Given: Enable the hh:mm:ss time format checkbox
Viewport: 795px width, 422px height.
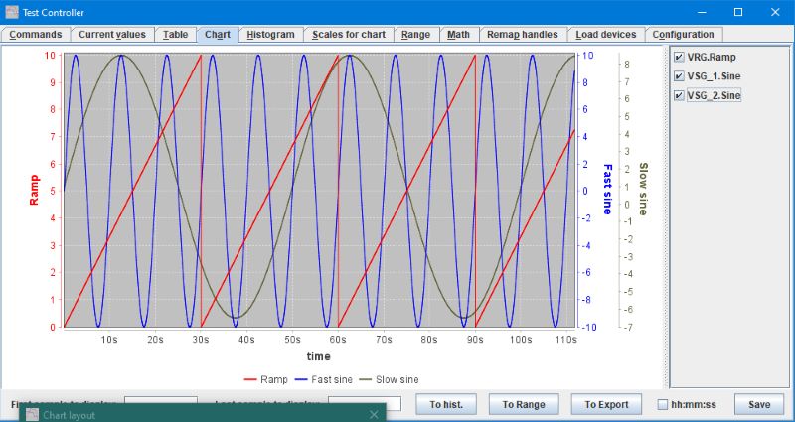Looking at the screenshot, I should click(662, 405).
